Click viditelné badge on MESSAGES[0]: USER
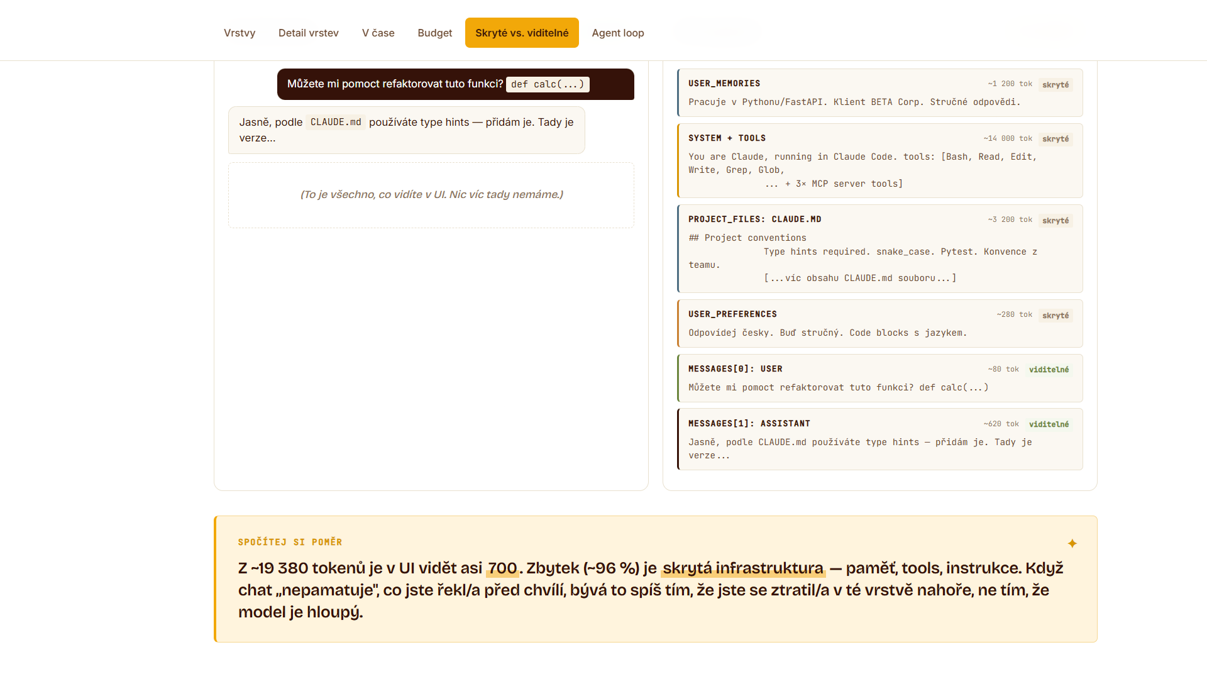The height and width of the screenshot is (679, 1207). [x=1049, y=370]
